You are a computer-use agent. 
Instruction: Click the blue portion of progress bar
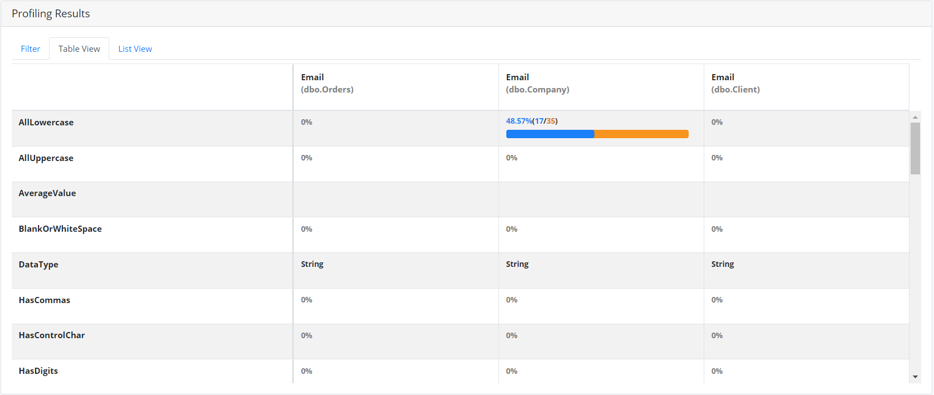(x=550, y=134)
